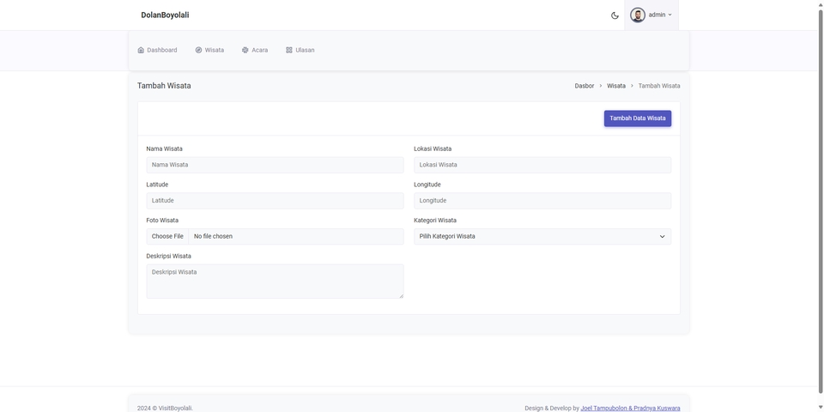Focus the Latitude input field
824x412 pixels.
tap(275, 201)
